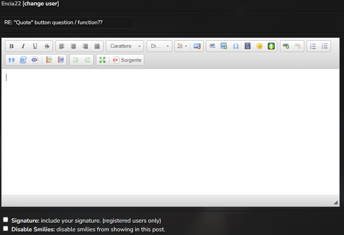This screenshot has height=235, width=344.
Task: Redo the last action
Action: point(87,60)
